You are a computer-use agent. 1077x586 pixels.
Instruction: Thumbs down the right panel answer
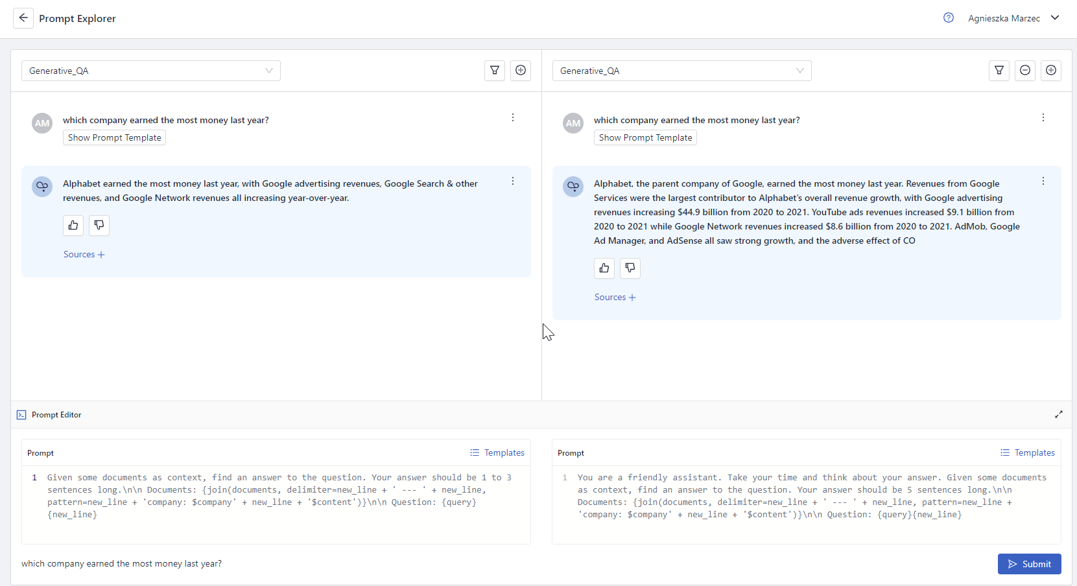[630, 268]
